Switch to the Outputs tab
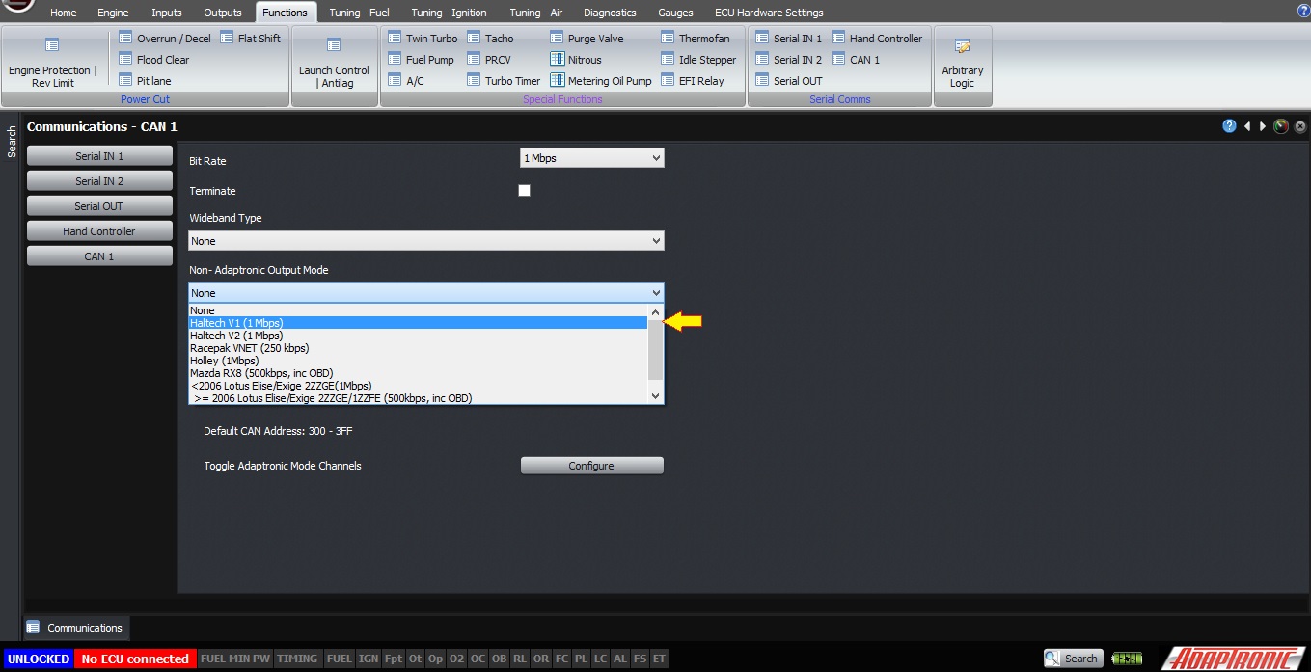Viewport: 1311px width, 672px height. [223, 13]
